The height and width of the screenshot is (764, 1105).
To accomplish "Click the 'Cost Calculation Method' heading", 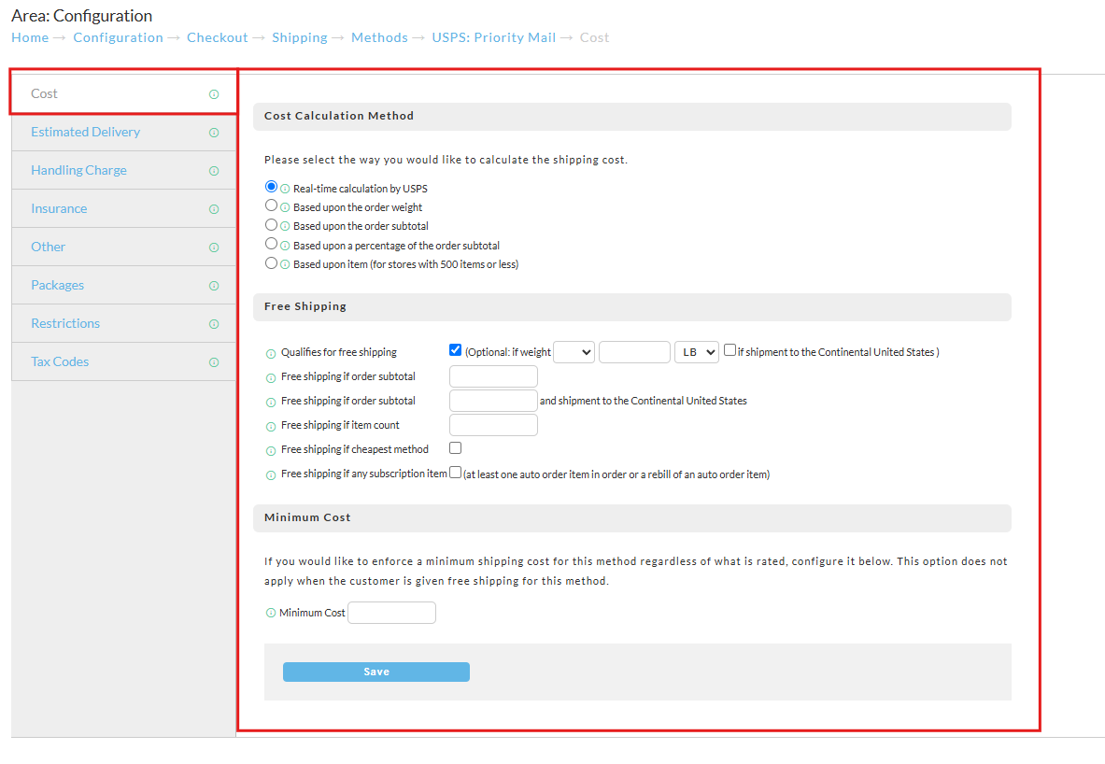I will pyautogui.click(x=339, y=116).
